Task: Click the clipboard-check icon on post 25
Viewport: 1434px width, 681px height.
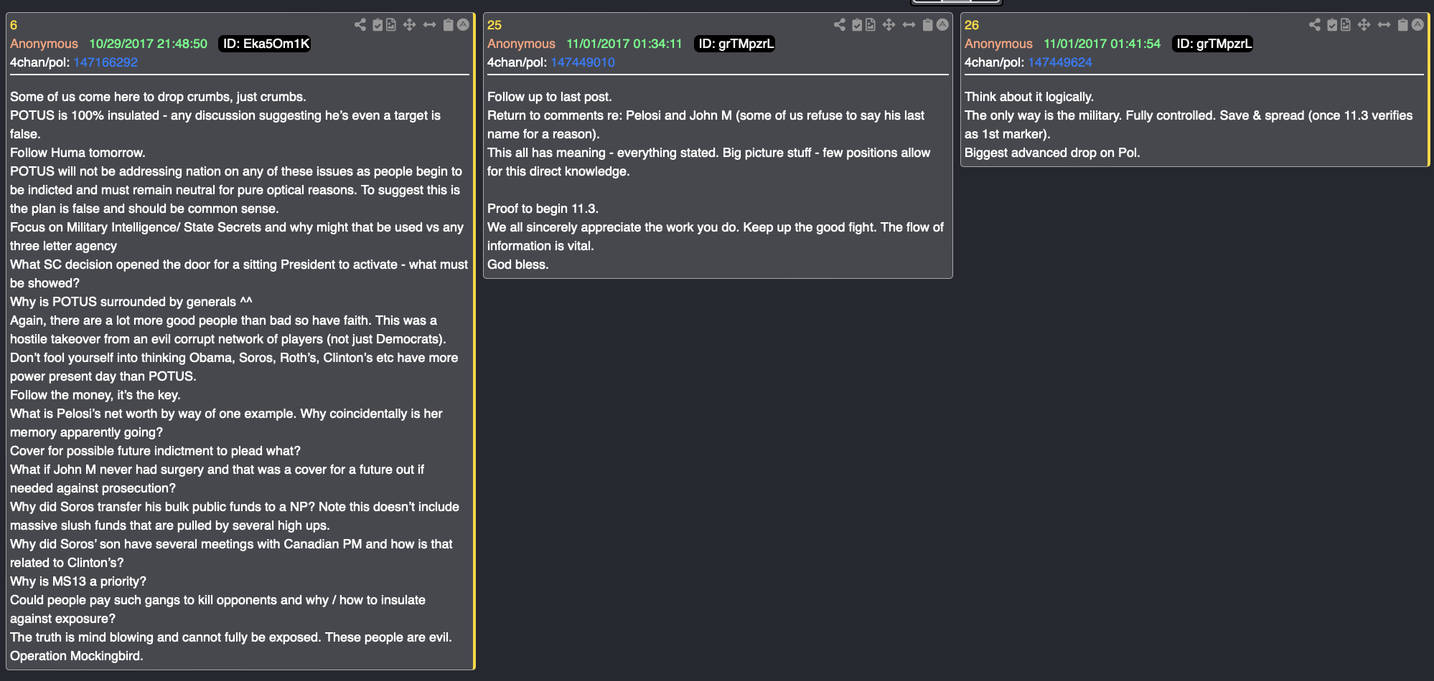Action: tap(857, 25)
